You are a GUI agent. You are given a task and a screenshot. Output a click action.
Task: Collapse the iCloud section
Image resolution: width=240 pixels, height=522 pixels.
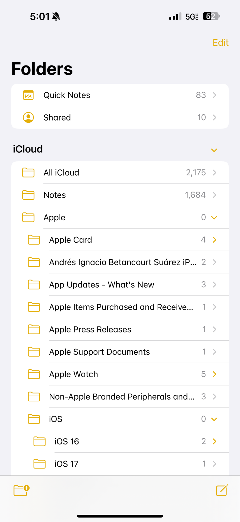tap(214, 150)
